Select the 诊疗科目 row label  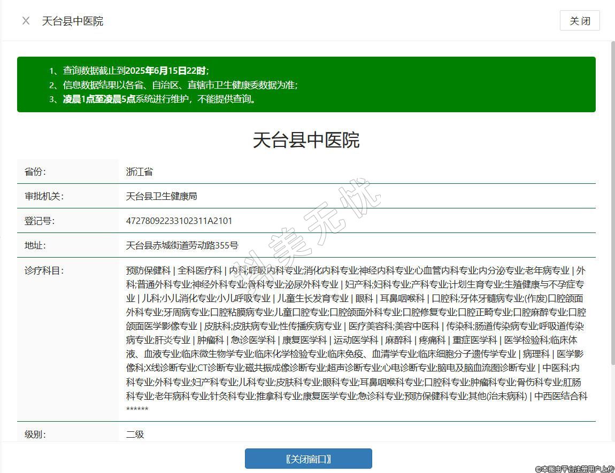point(44,270)
